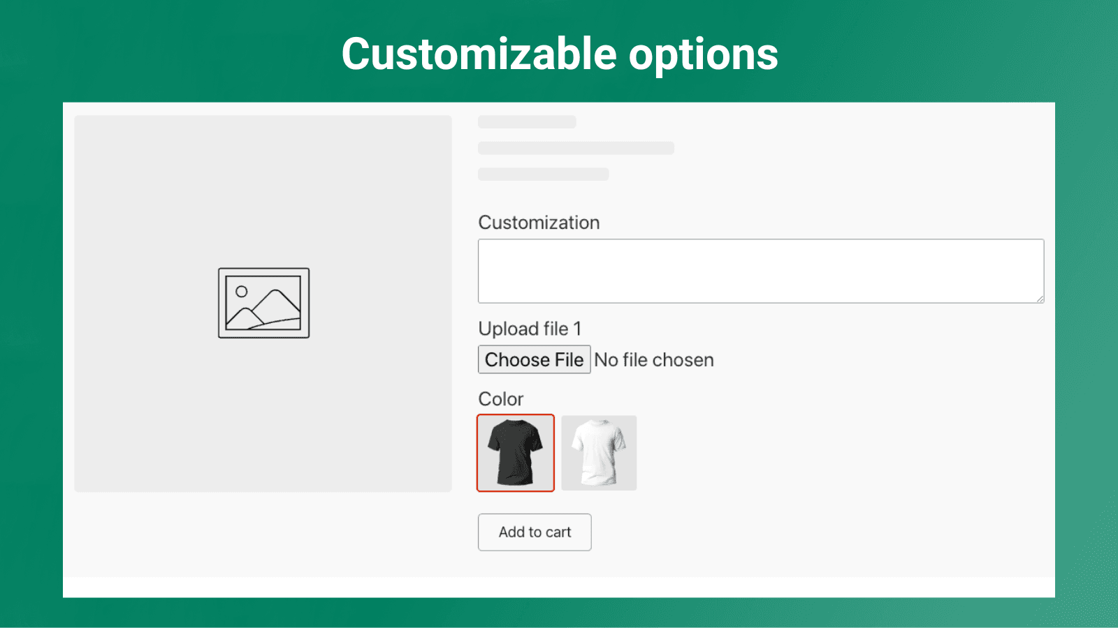Image resolution: width=1118 pixels, height=628 pixels.
Task: Click the top product title placeholder bar
Action: (x=527, y=121)
